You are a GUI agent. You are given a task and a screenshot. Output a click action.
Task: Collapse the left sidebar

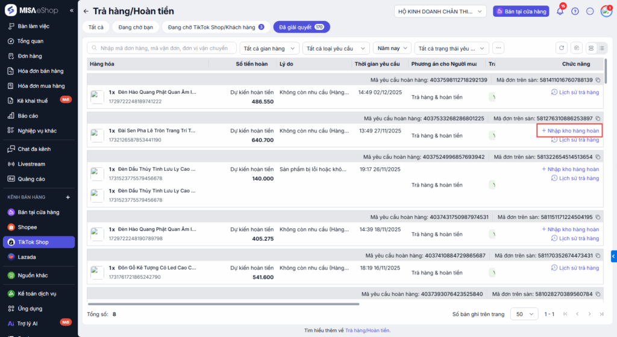click(x=72, y=11)
